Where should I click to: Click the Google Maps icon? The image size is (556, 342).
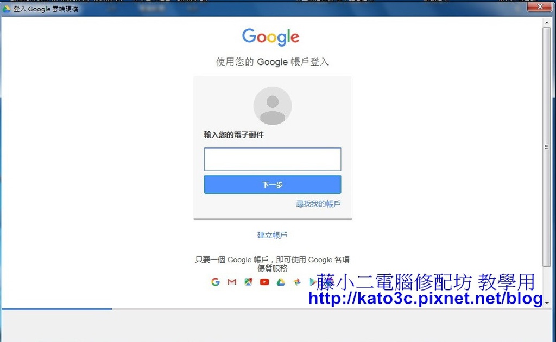tap(248, 282)
